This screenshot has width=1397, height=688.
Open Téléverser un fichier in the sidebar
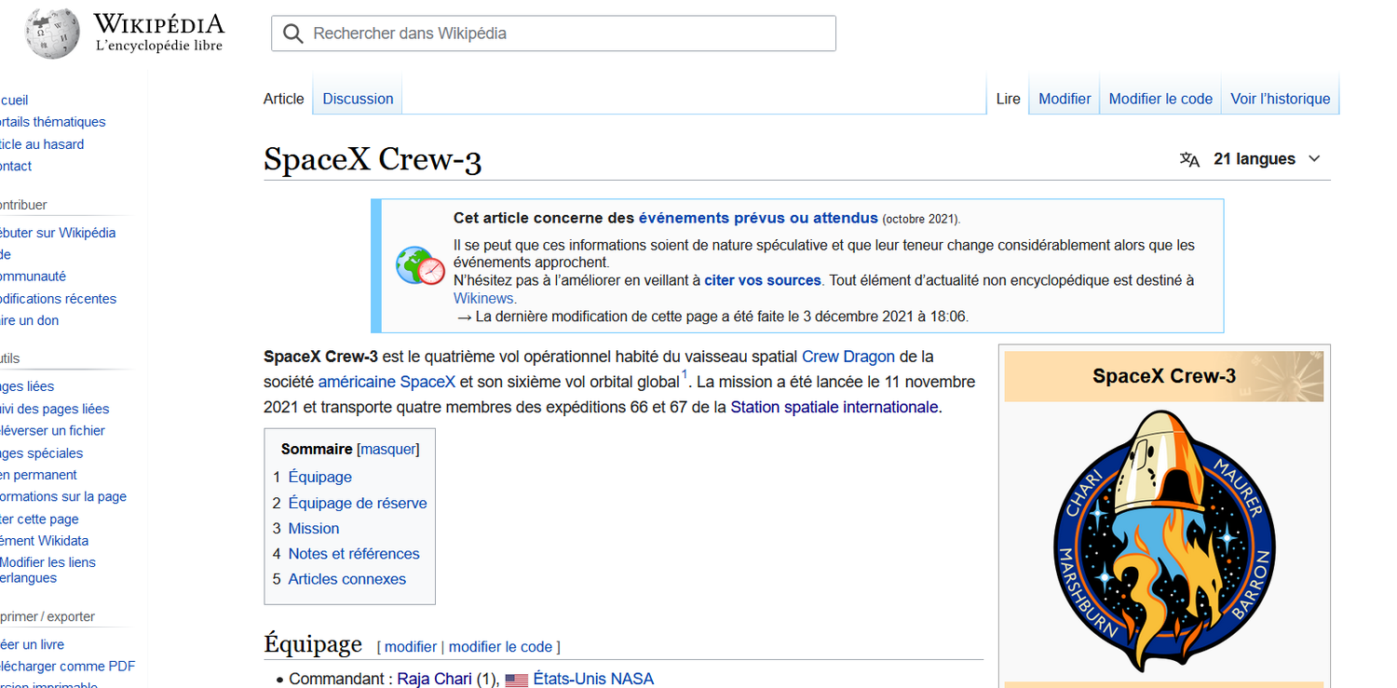[52, 431]
